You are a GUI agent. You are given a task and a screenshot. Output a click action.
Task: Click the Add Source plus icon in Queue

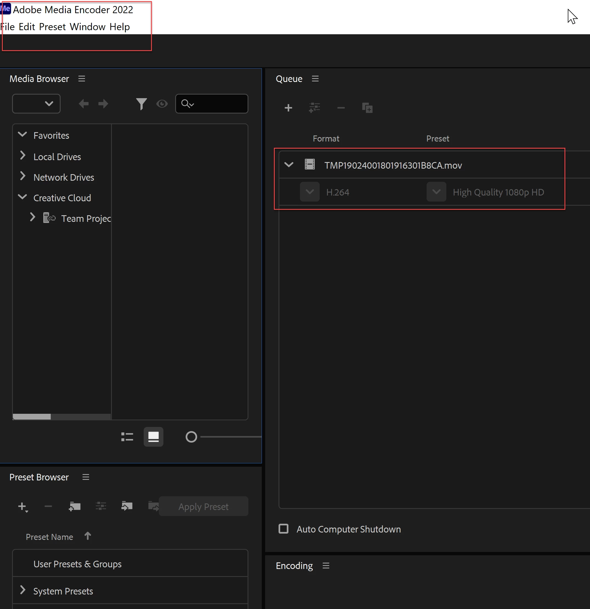(288, 108)
